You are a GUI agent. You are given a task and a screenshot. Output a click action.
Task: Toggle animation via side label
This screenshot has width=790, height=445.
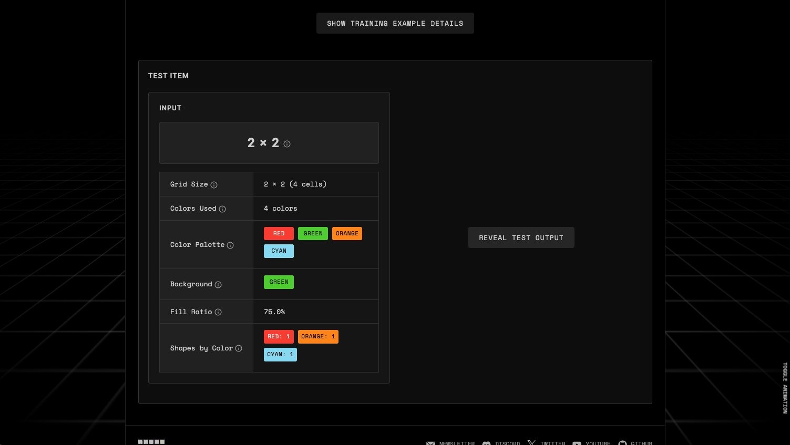[785, 388]
